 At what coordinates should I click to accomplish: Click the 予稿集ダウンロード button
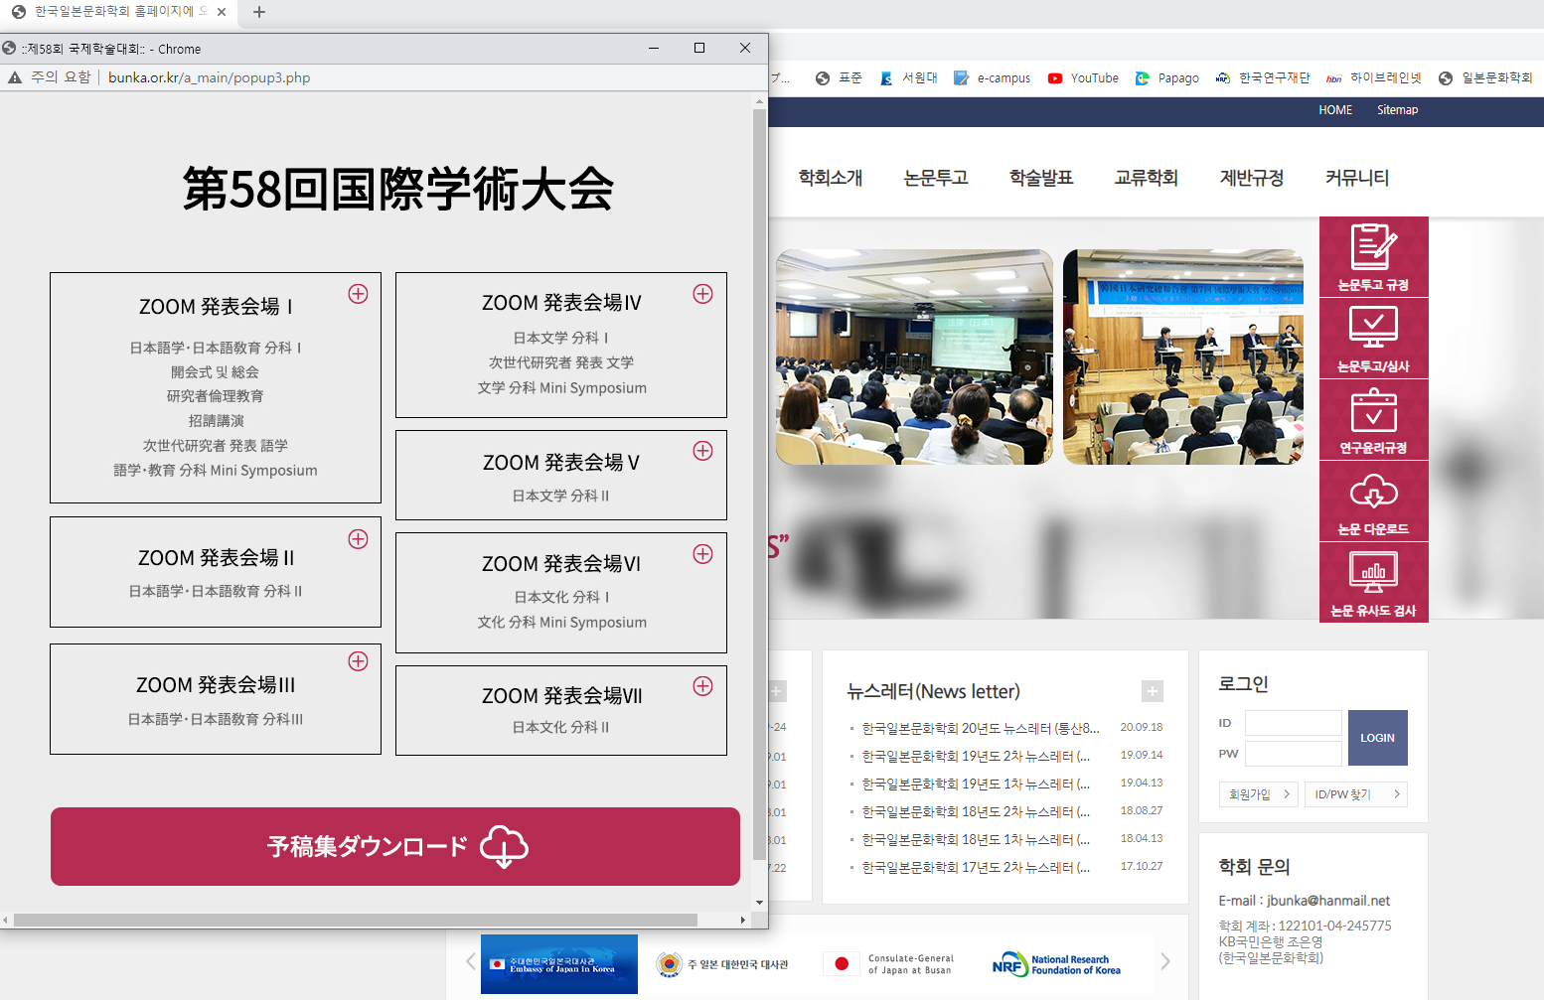click(x=395, y=846)
